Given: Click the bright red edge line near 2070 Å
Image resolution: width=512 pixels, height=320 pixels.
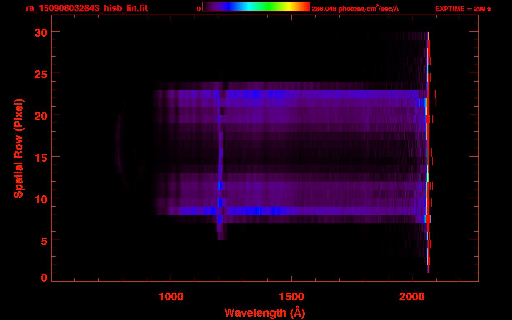Looking at the screenshot, I should (429, 152).
